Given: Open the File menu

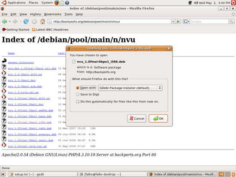Looking at the screenshot, I should tap(5, 14).
